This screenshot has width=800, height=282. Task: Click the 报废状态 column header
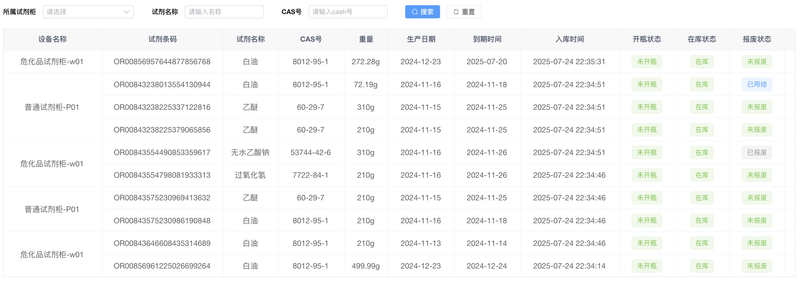point(757,39)
